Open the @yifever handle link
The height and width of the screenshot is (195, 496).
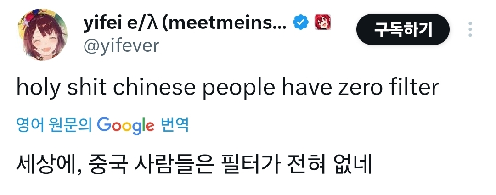coord(121,46)
